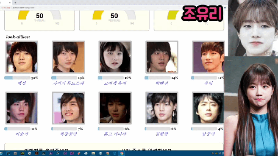278x156 pixels.
Task: Follow the 우영 name link
Action: [x=208, y=83]
